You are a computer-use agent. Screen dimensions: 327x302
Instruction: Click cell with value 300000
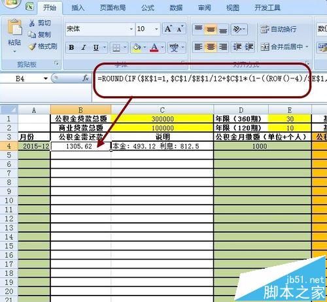pos(162,119)
